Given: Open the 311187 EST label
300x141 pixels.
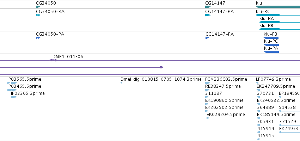Looking at the screenshot, I should [214, 93].
